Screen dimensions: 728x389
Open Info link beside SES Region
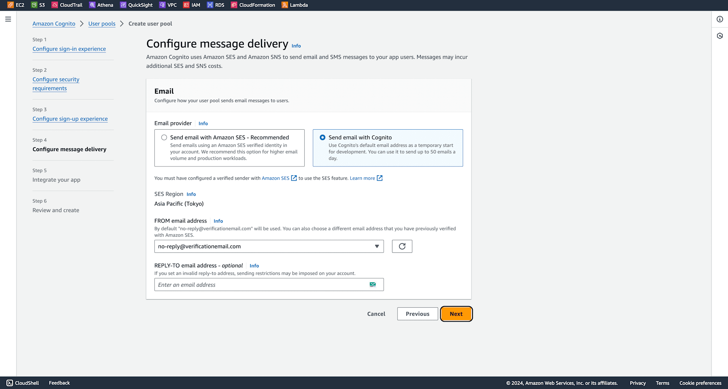pyautogui.click(x=191, y=194)
